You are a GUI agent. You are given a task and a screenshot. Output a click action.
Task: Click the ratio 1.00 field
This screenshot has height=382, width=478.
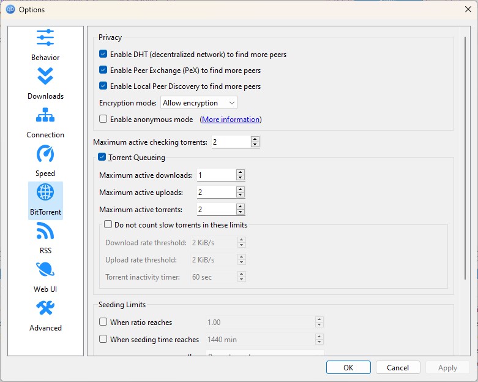coord(261,322)
